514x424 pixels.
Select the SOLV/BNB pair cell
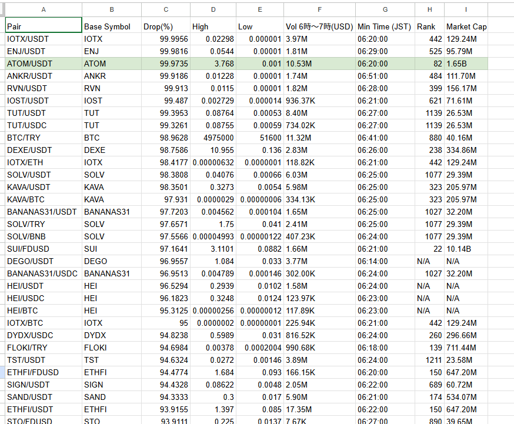click(x=44, y=236)
